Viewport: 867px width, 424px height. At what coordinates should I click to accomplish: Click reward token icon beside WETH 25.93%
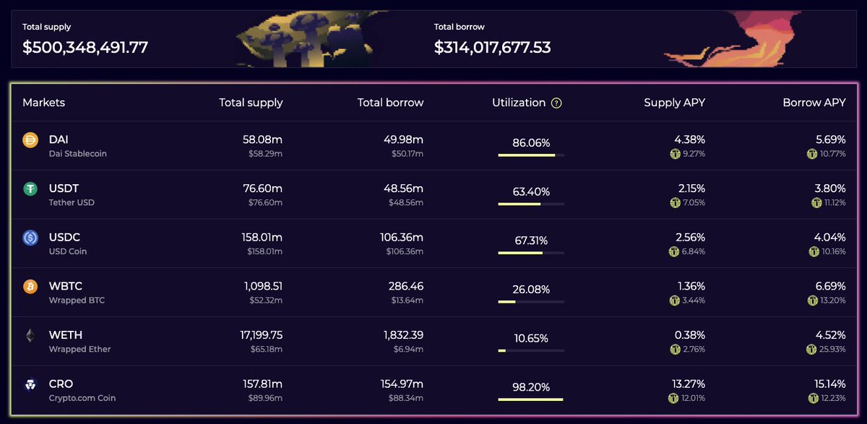point(812,350)
